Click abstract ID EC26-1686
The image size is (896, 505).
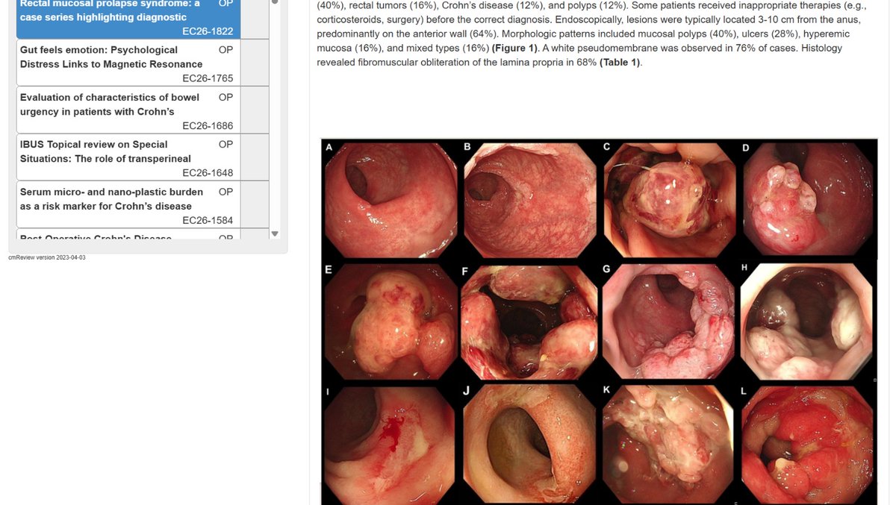(208, 125)
